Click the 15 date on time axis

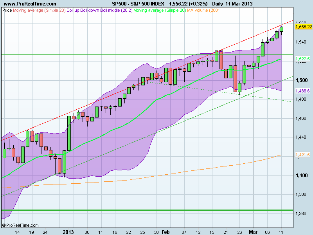(212, 232)
